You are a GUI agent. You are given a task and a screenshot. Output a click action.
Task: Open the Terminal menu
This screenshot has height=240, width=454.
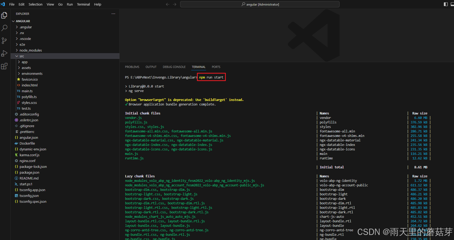[83, 4]
